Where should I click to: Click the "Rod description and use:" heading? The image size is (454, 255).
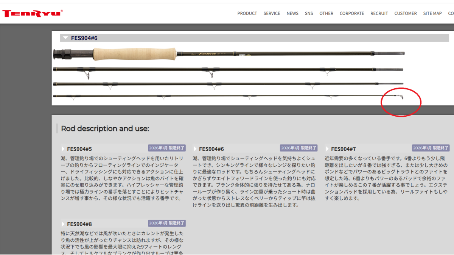point(105,128)
